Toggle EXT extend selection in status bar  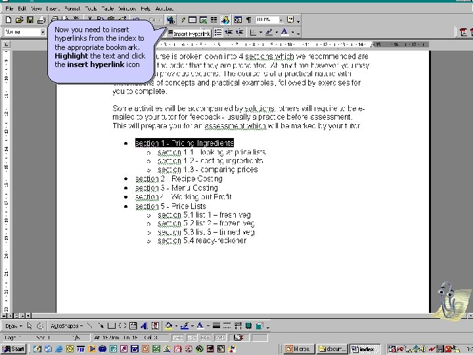206,338
